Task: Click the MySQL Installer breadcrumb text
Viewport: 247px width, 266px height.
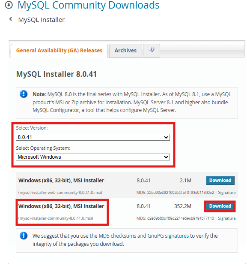Action: tap(42, 20)
